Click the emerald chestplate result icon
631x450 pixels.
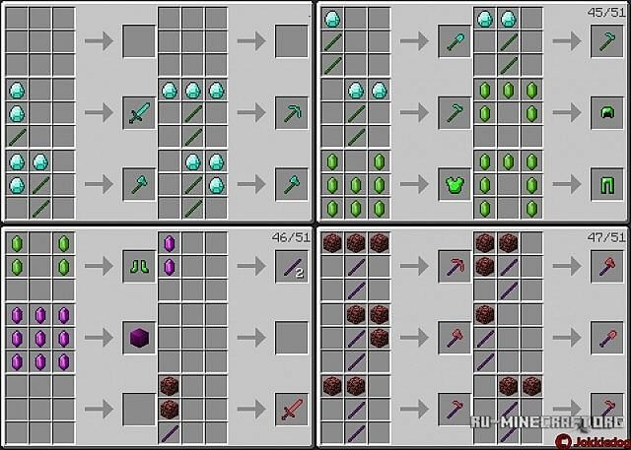pyautogui.click(x=455, y=184)
